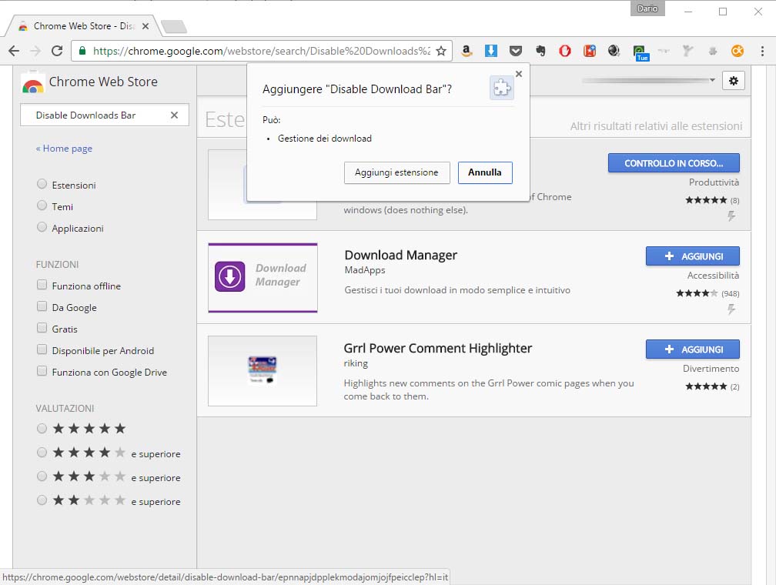
Task: Click the Amazon extension icon
Action: 467,52
